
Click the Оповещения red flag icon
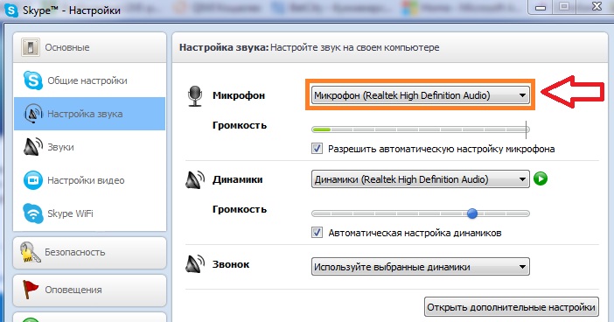tap(30, 290)
